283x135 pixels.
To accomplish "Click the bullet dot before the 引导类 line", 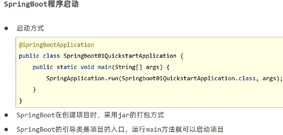I will [x=6, y=129].
